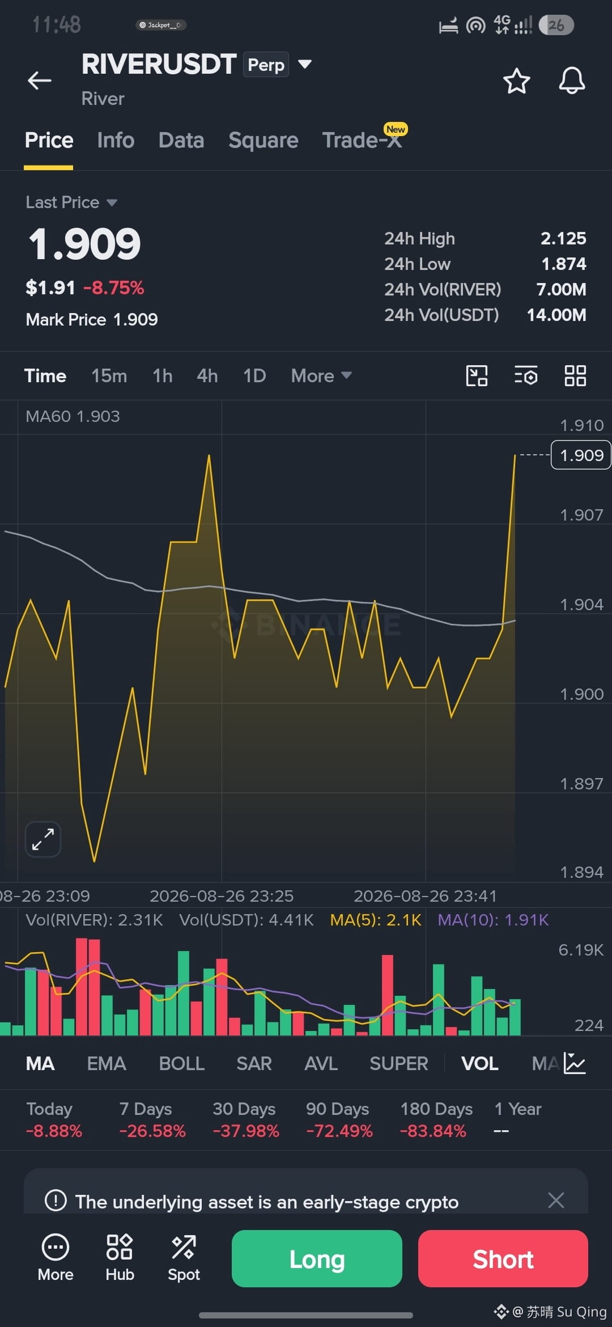Tap the 7 Days -26.58% performance

tap(152, 1119)
